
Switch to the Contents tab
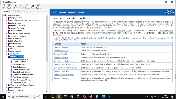pyautogui.click(x=5, y=12)
